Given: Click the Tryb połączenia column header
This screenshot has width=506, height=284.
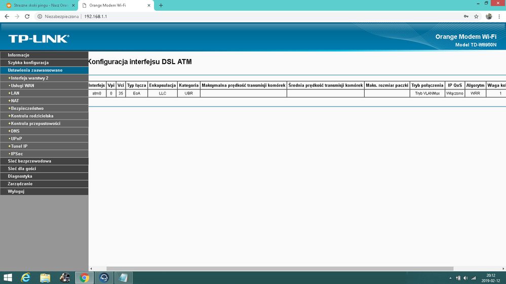Looking at the screenshot, I should [427, 85].
